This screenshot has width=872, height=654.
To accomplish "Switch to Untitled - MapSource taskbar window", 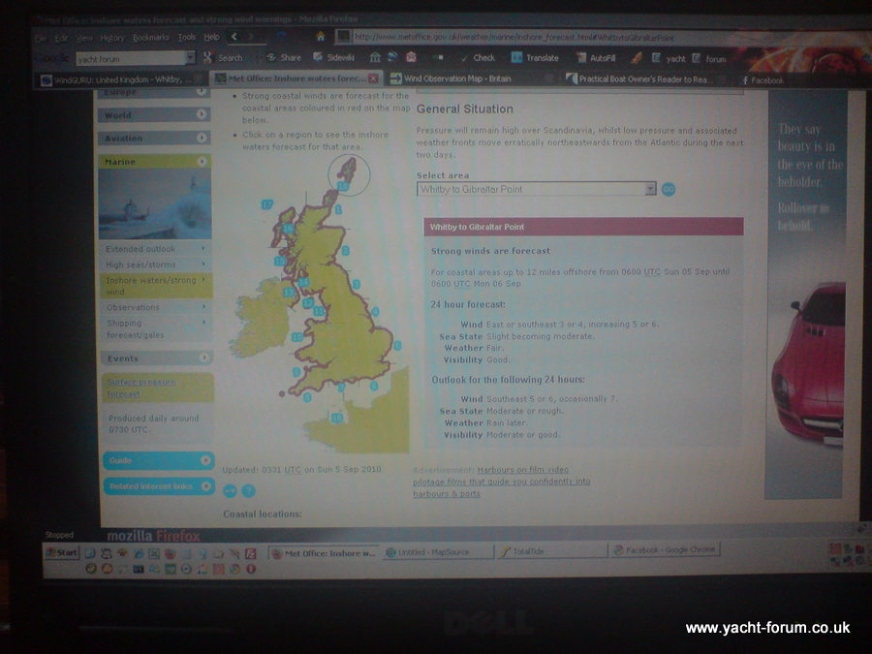I will click(x=439, y=551).
